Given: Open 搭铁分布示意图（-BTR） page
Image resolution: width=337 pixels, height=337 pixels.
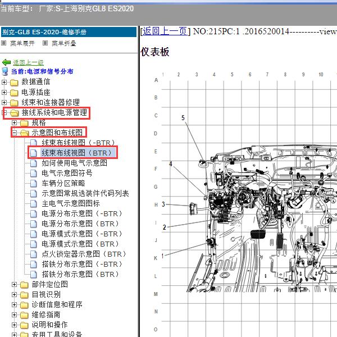Looking at the screenshot, I should coord(82,264).
